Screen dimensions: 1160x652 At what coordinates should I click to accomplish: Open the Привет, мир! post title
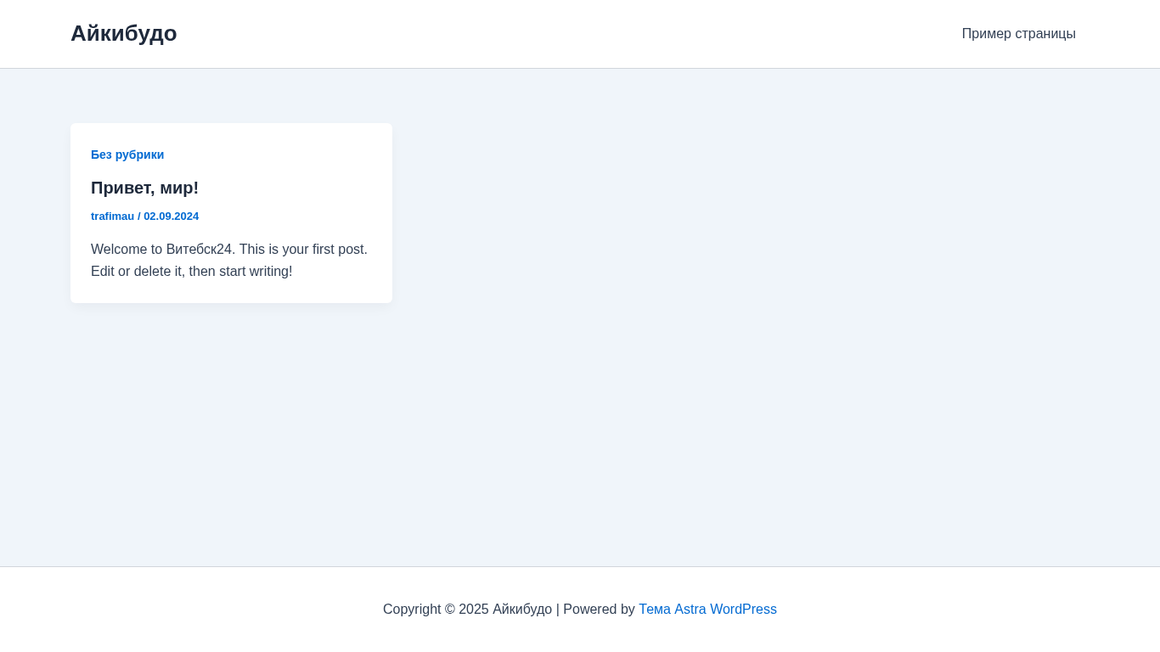coord(144,188)
